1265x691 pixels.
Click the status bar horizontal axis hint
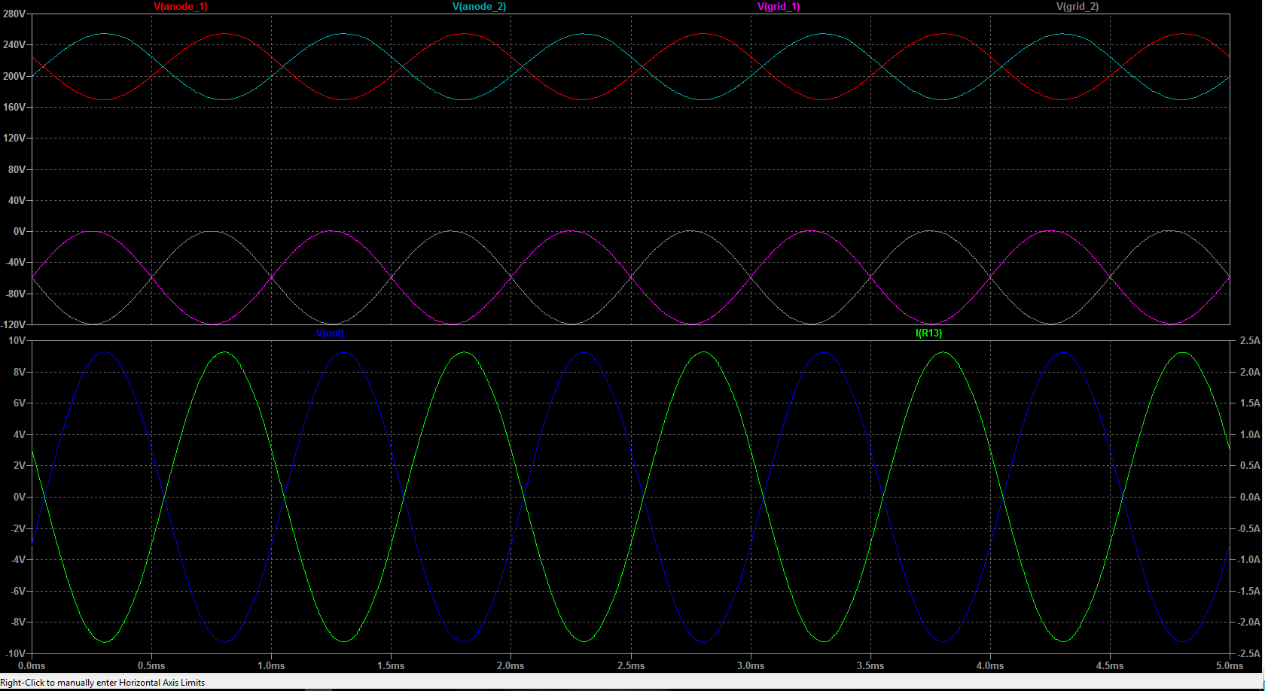tap(102, 683)
